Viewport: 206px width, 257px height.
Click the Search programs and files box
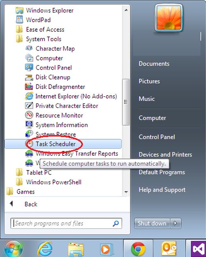[x=66, y=223]
